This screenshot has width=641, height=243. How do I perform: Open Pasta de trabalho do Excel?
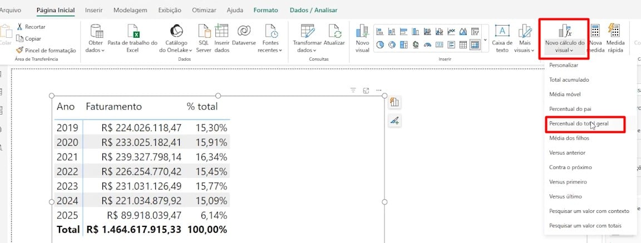tap(132, 37)
